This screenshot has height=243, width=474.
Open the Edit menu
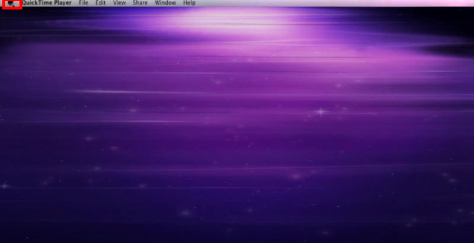tap(101, 3)
